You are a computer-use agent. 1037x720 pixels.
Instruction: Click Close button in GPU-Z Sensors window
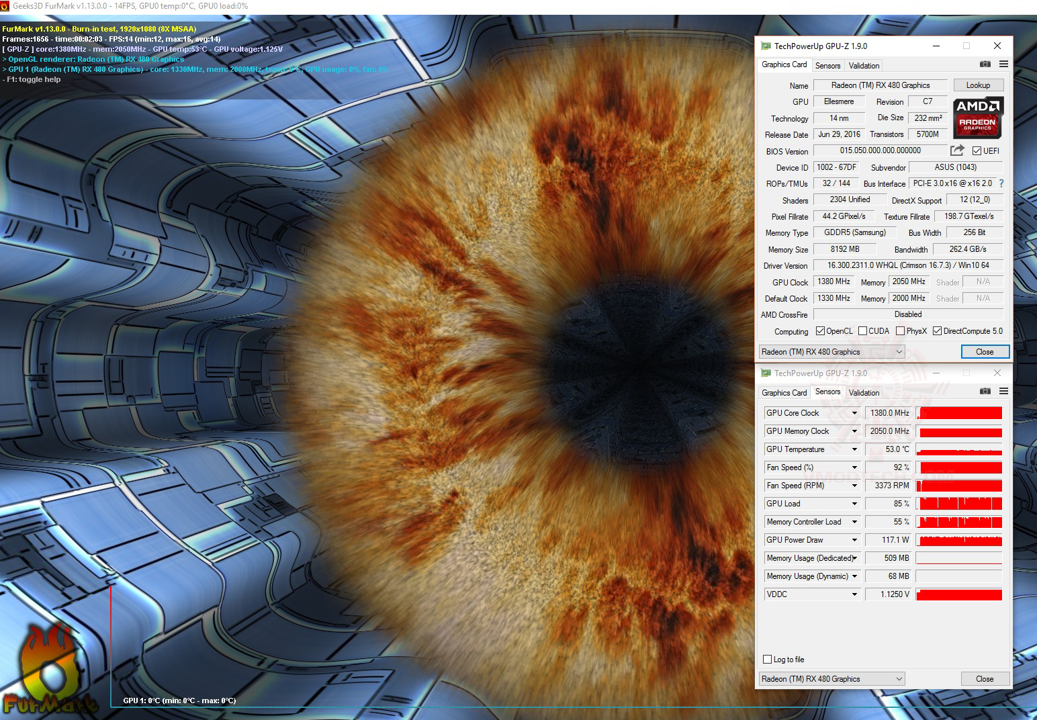point(985,679)
